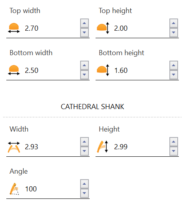The width and height of the screenshot is (184, 204).
Task: Decrease the Bottom height value
Action: pyautogui.click(x=174, y=75)
